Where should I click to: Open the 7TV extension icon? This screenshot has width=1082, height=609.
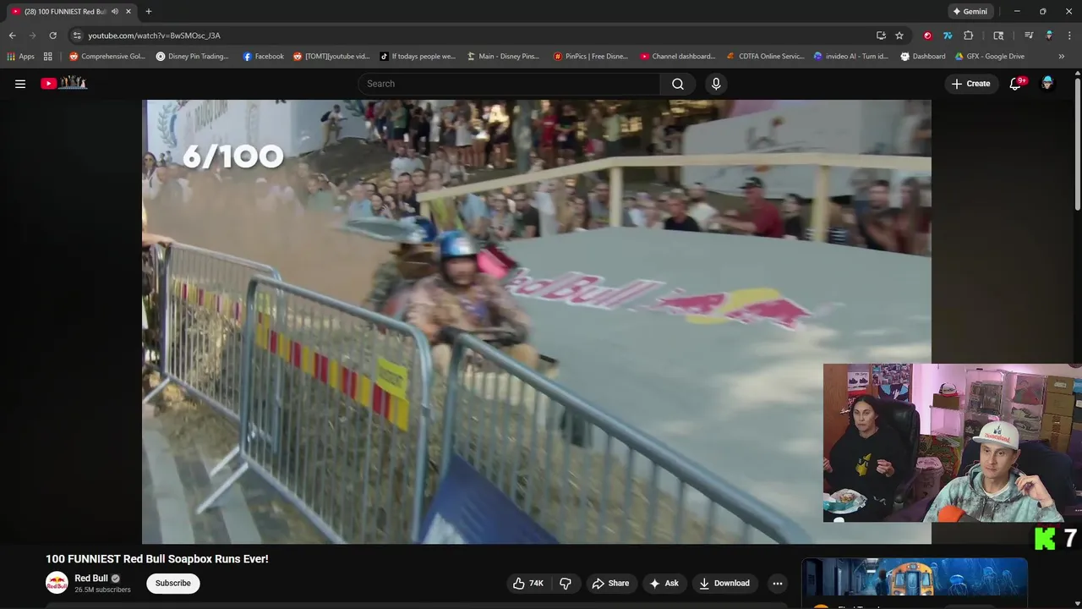coord(948,36)
